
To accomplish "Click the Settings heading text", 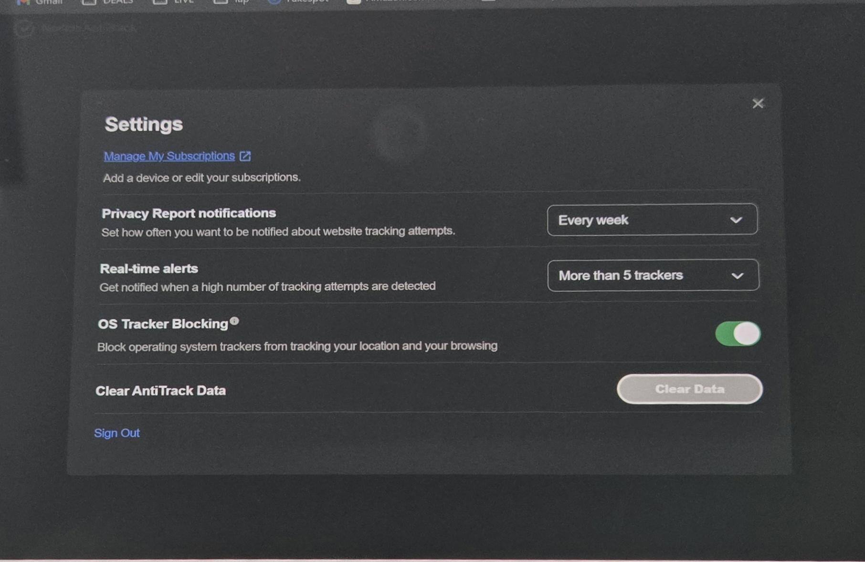I will [144, 125].
